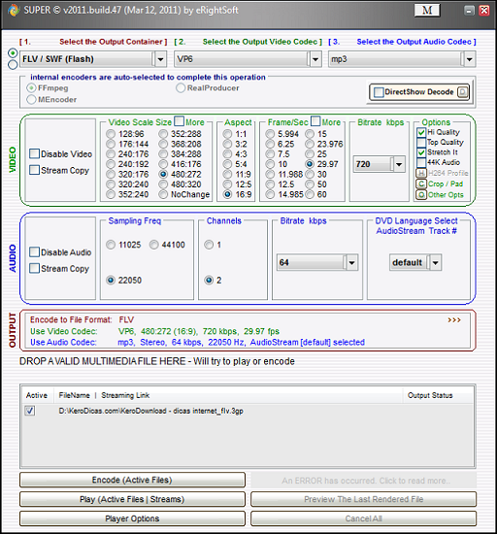Image resolution: width=497 pixels, height=534 pixels.
Task: Click the >>> output expand arrows
Action: tap(454, 320)
